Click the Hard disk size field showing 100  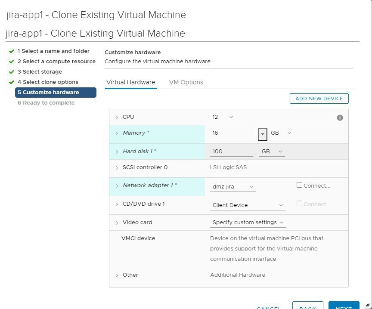[232, 151]
